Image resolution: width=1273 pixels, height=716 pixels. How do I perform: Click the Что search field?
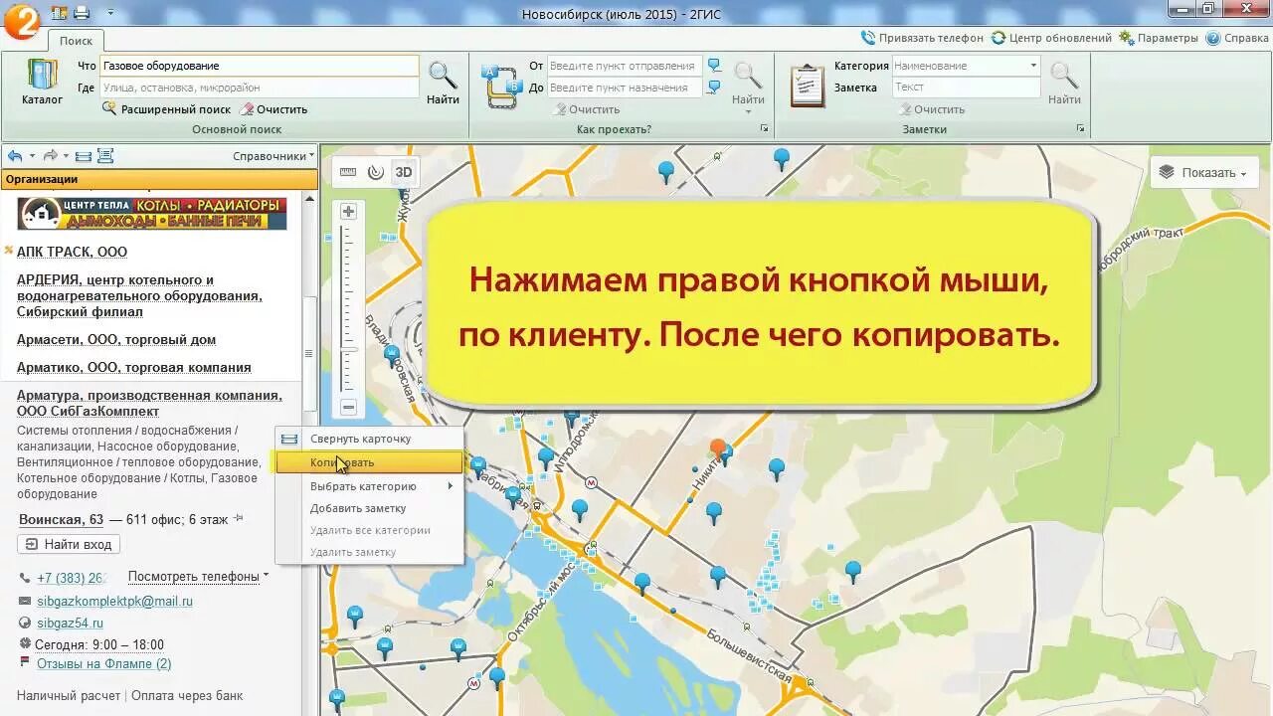[x=259, y=66]
